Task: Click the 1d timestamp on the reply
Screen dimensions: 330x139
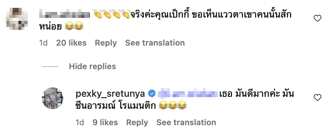Action: coord(80,123)
